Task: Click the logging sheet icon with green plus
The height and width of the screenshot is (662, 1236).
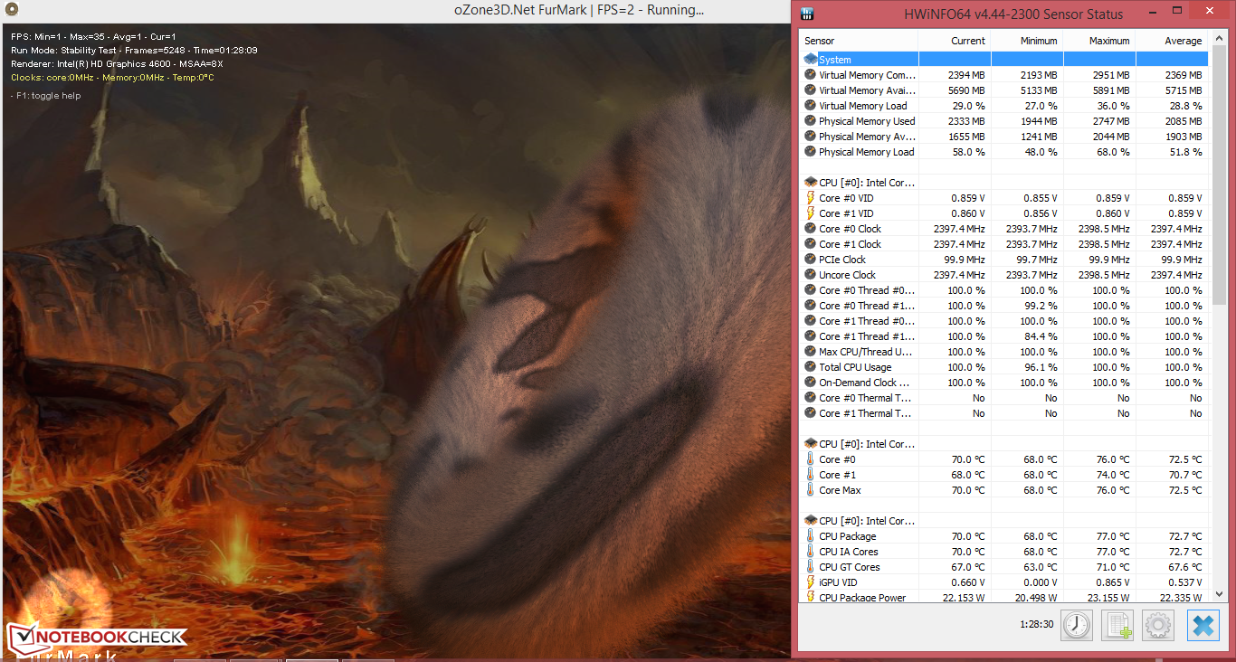Action: [x=1117, y=625]
